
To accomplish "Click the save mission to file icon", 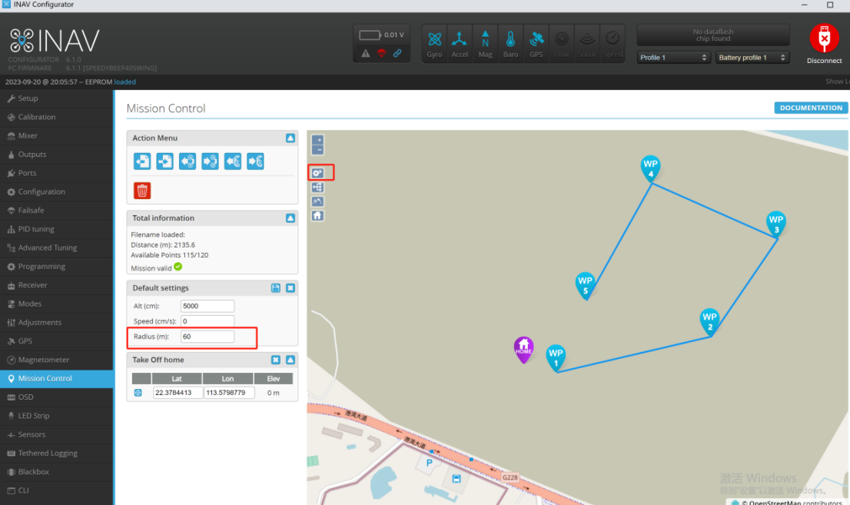I will coord(164,161).
